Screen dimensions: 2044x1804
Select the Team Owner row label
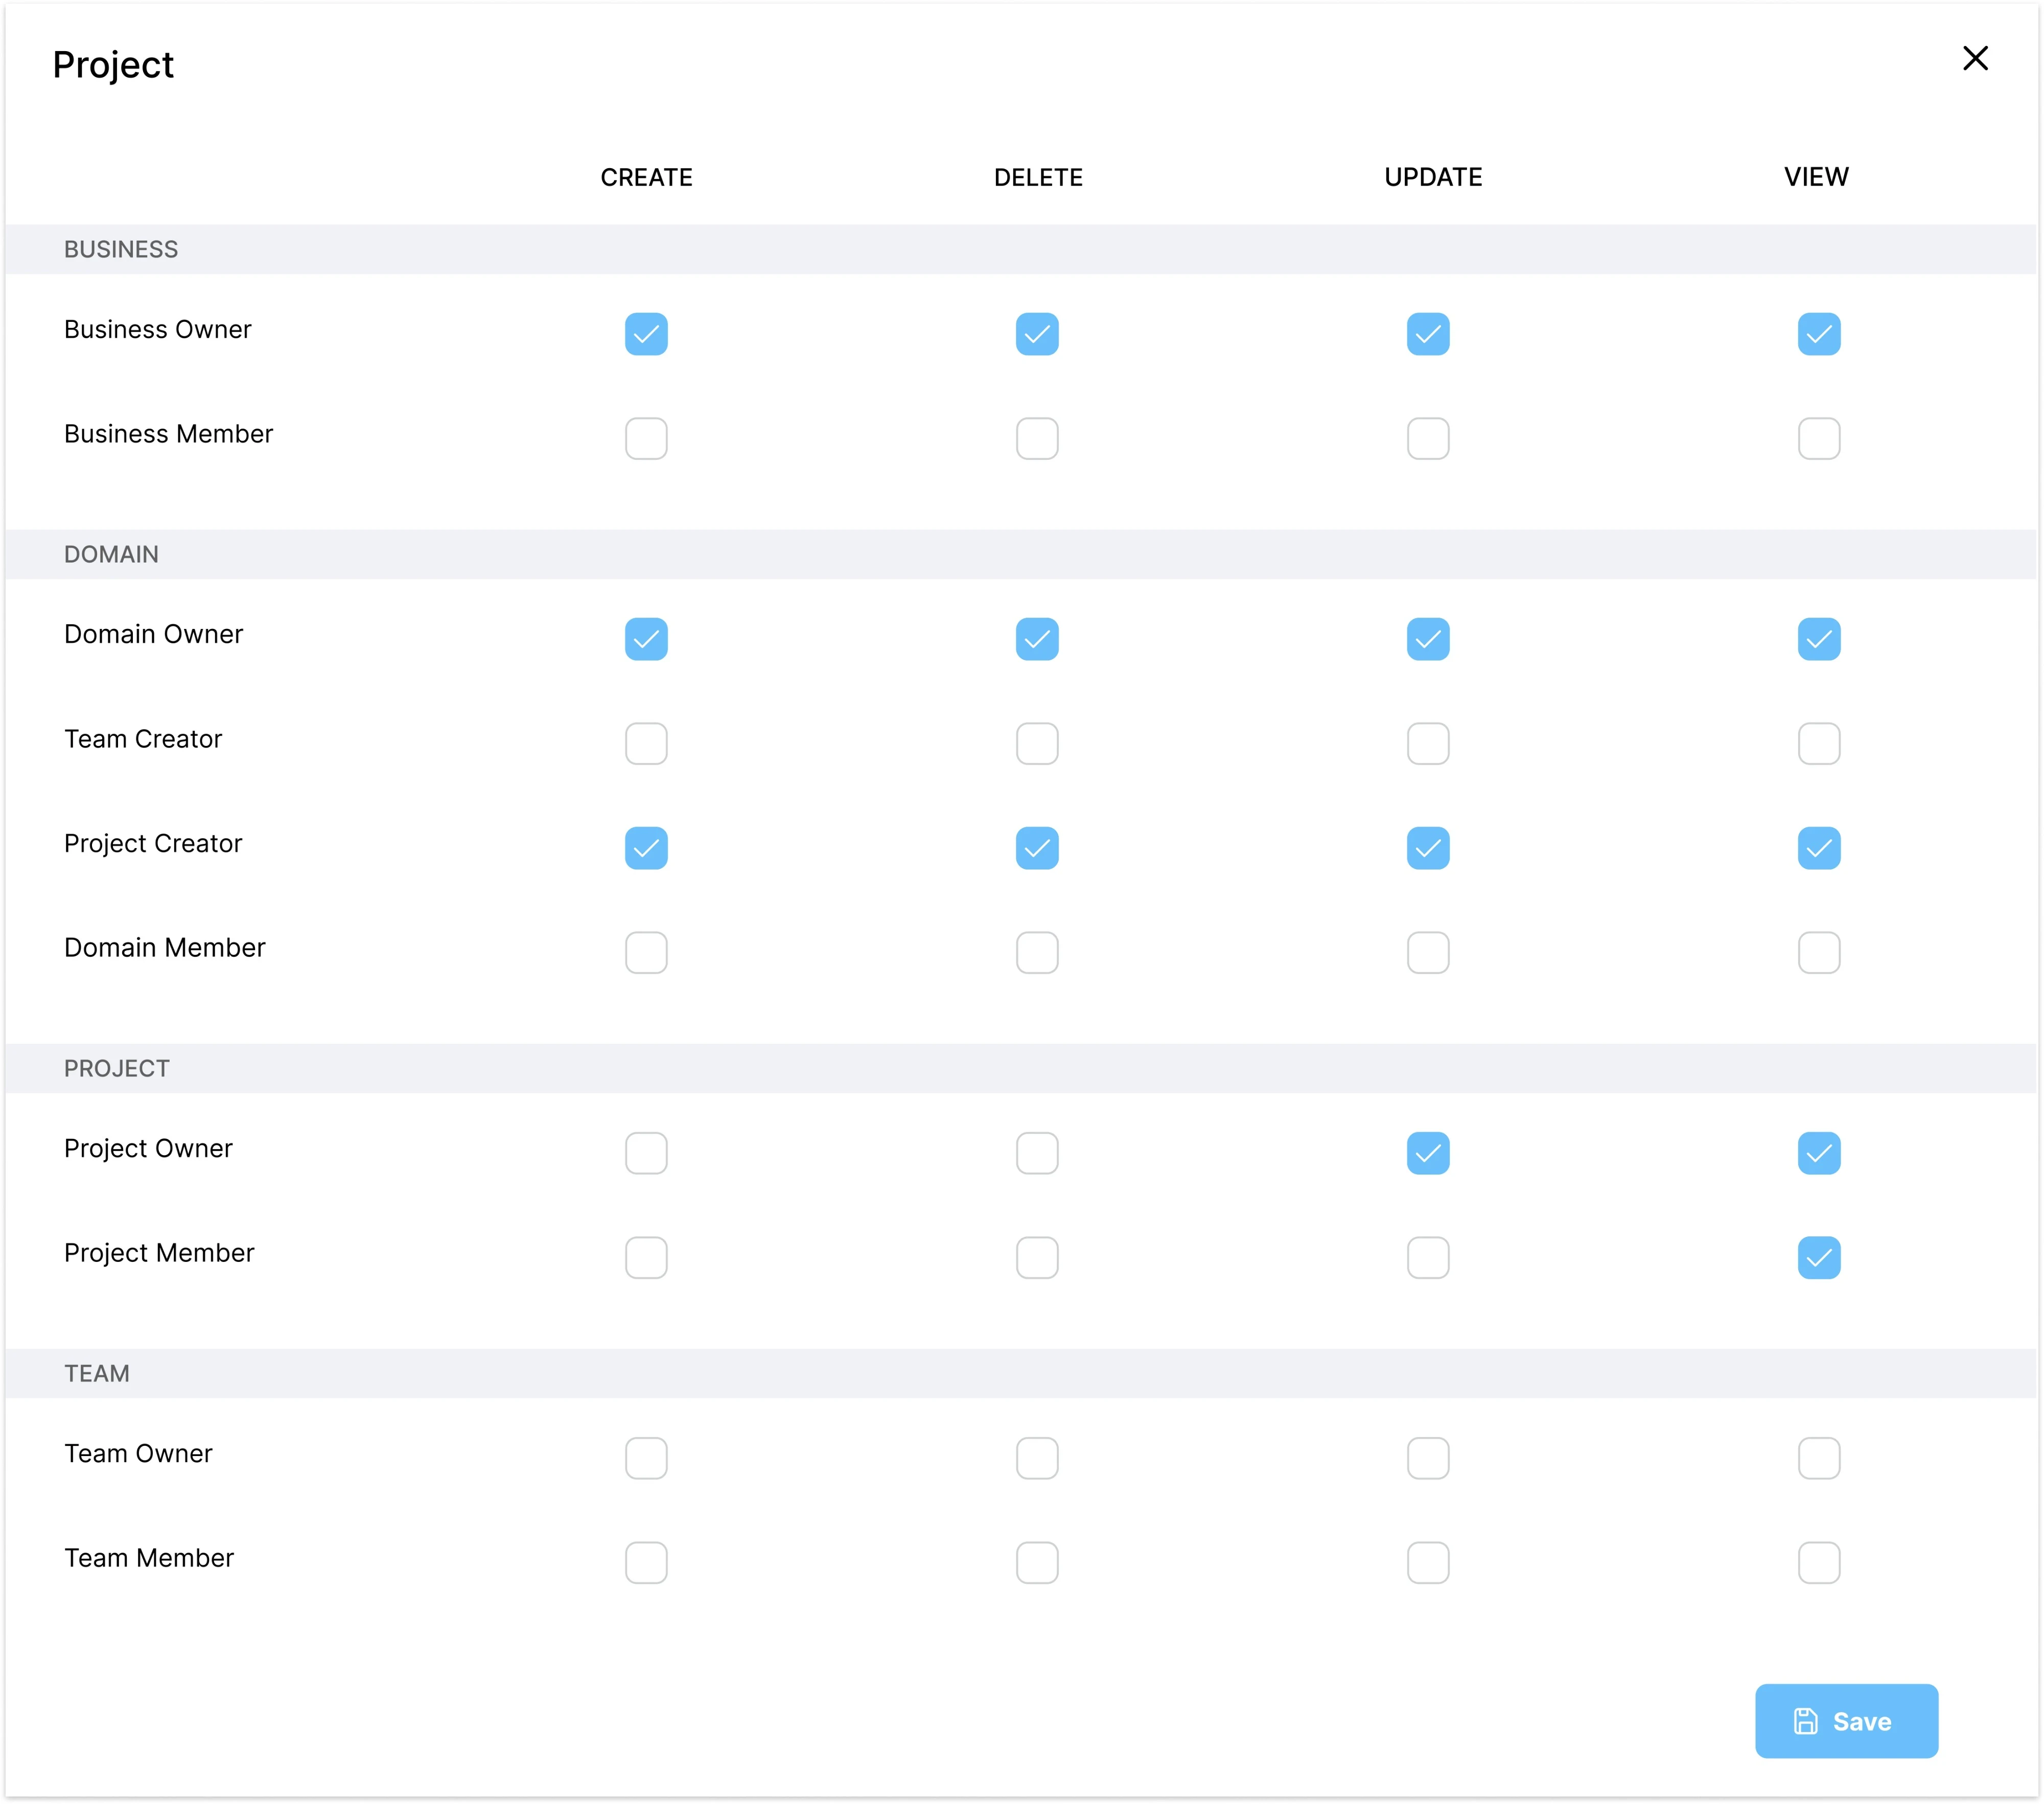click(138, 1453)
